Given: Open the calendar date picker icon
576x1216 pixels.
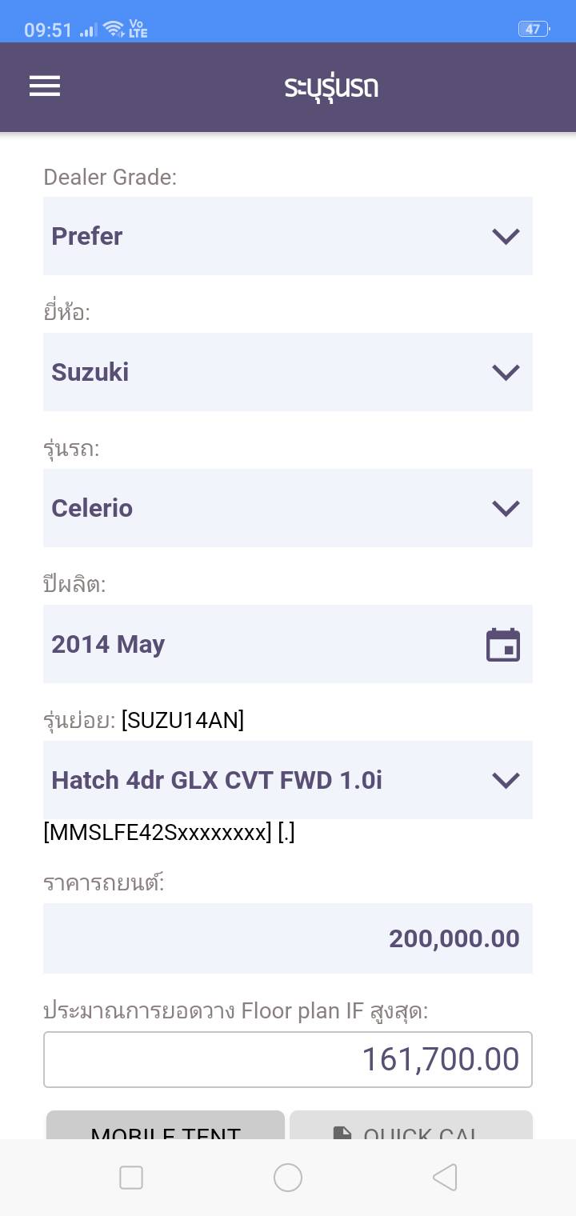Looking at the screenshot, I should pos(503,645).
